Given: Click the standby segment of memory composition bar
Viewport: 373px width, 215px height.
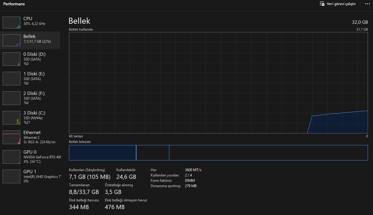Looking at the screenshot, I should coord(153,153).
